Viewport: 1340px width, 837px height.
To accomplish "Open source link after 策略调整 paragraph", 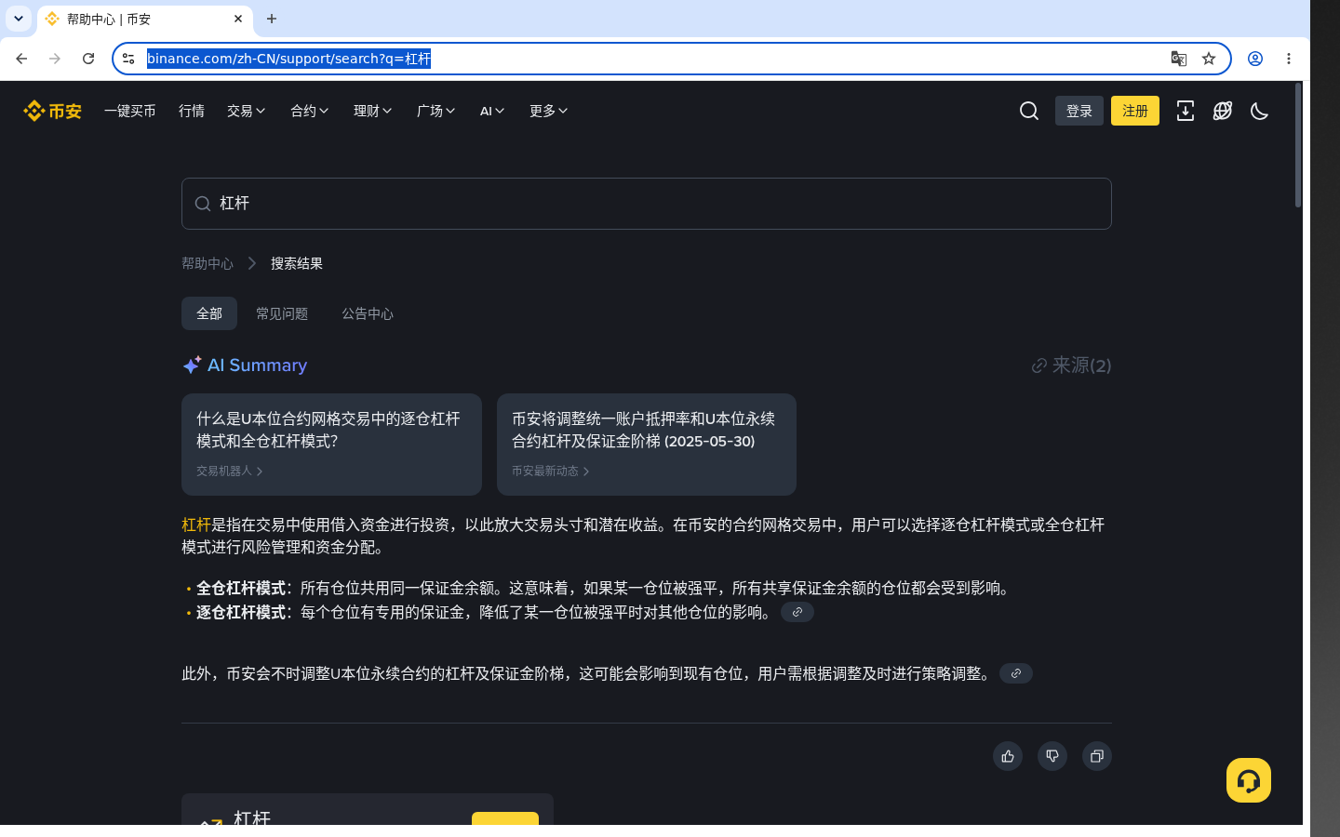I will tap(1016, 673).
